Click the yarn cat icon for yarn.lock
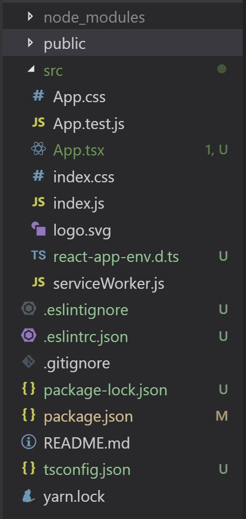 pyautogui.click(x=28, y=496)
